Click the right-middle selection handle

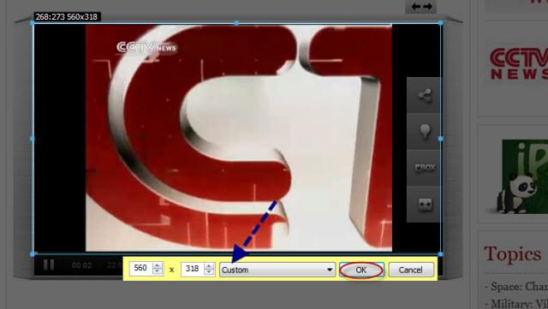[x=441, y=139]
